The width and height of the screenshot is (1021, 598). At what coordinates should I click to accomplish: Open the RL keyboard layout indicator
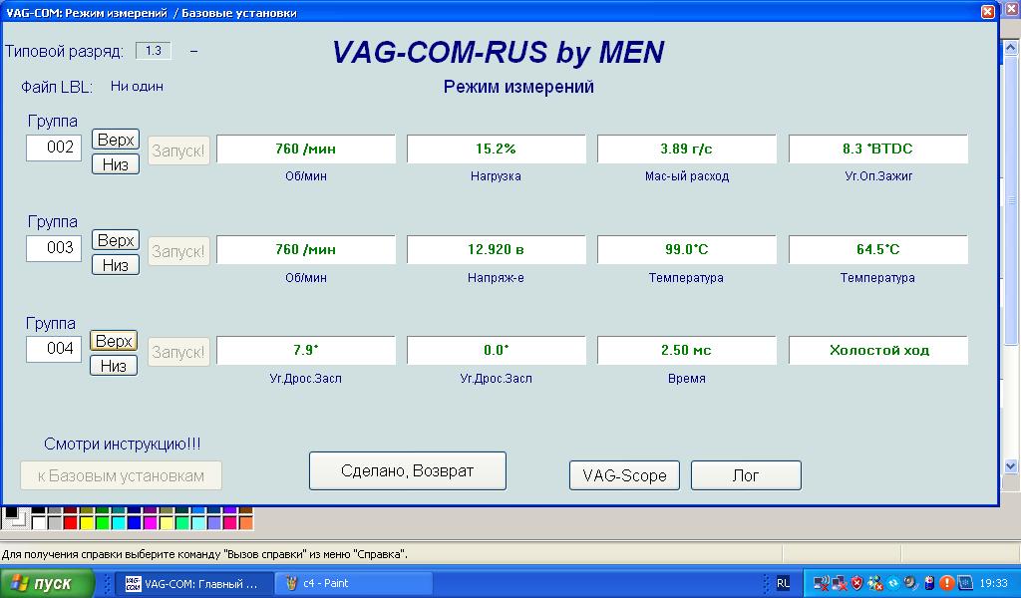point(784,583)
